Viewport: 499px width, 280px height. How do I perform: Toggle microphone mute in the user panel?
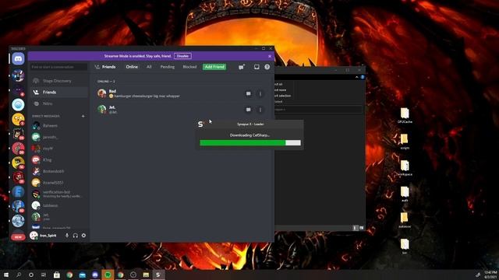[67, 236]
